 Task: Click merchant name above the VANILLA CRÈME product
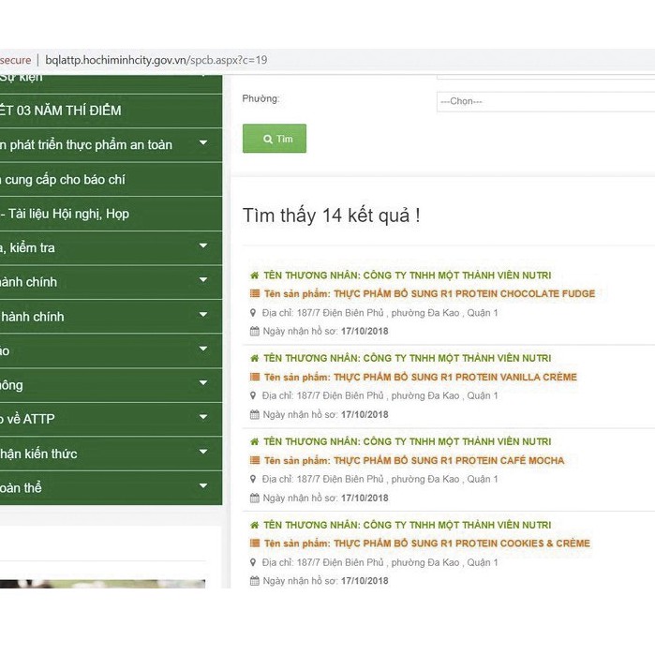(408, 358)
